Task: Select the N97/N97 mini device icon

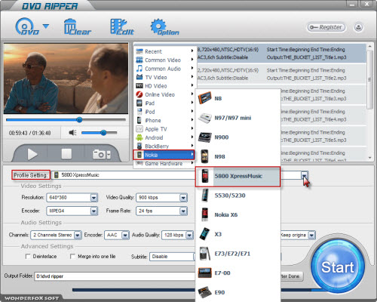Action: 205,118
